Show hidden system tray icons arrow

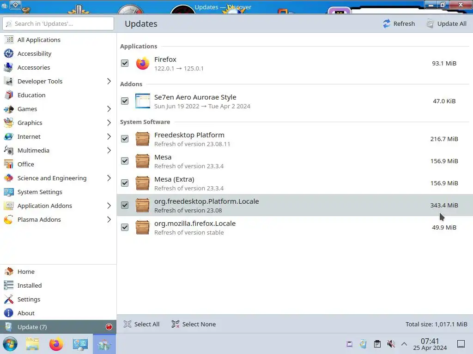click(404, 344)
